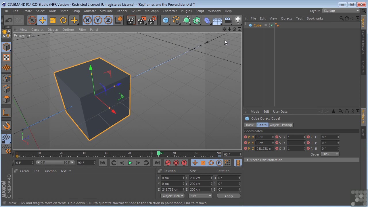Open the Layout Startup dropdown
Screen dimensions: 368x207
coord(341,11)
